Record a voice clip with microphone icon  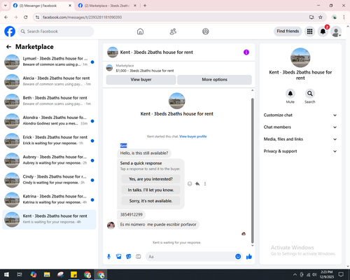108,257
